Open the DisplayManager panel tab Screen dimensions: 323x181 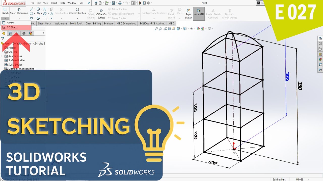click(x=31, y=33)
